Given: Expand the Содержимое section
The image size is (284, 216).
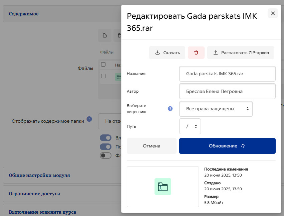Looking at the screenshot, I should click(x=24, y=14).
